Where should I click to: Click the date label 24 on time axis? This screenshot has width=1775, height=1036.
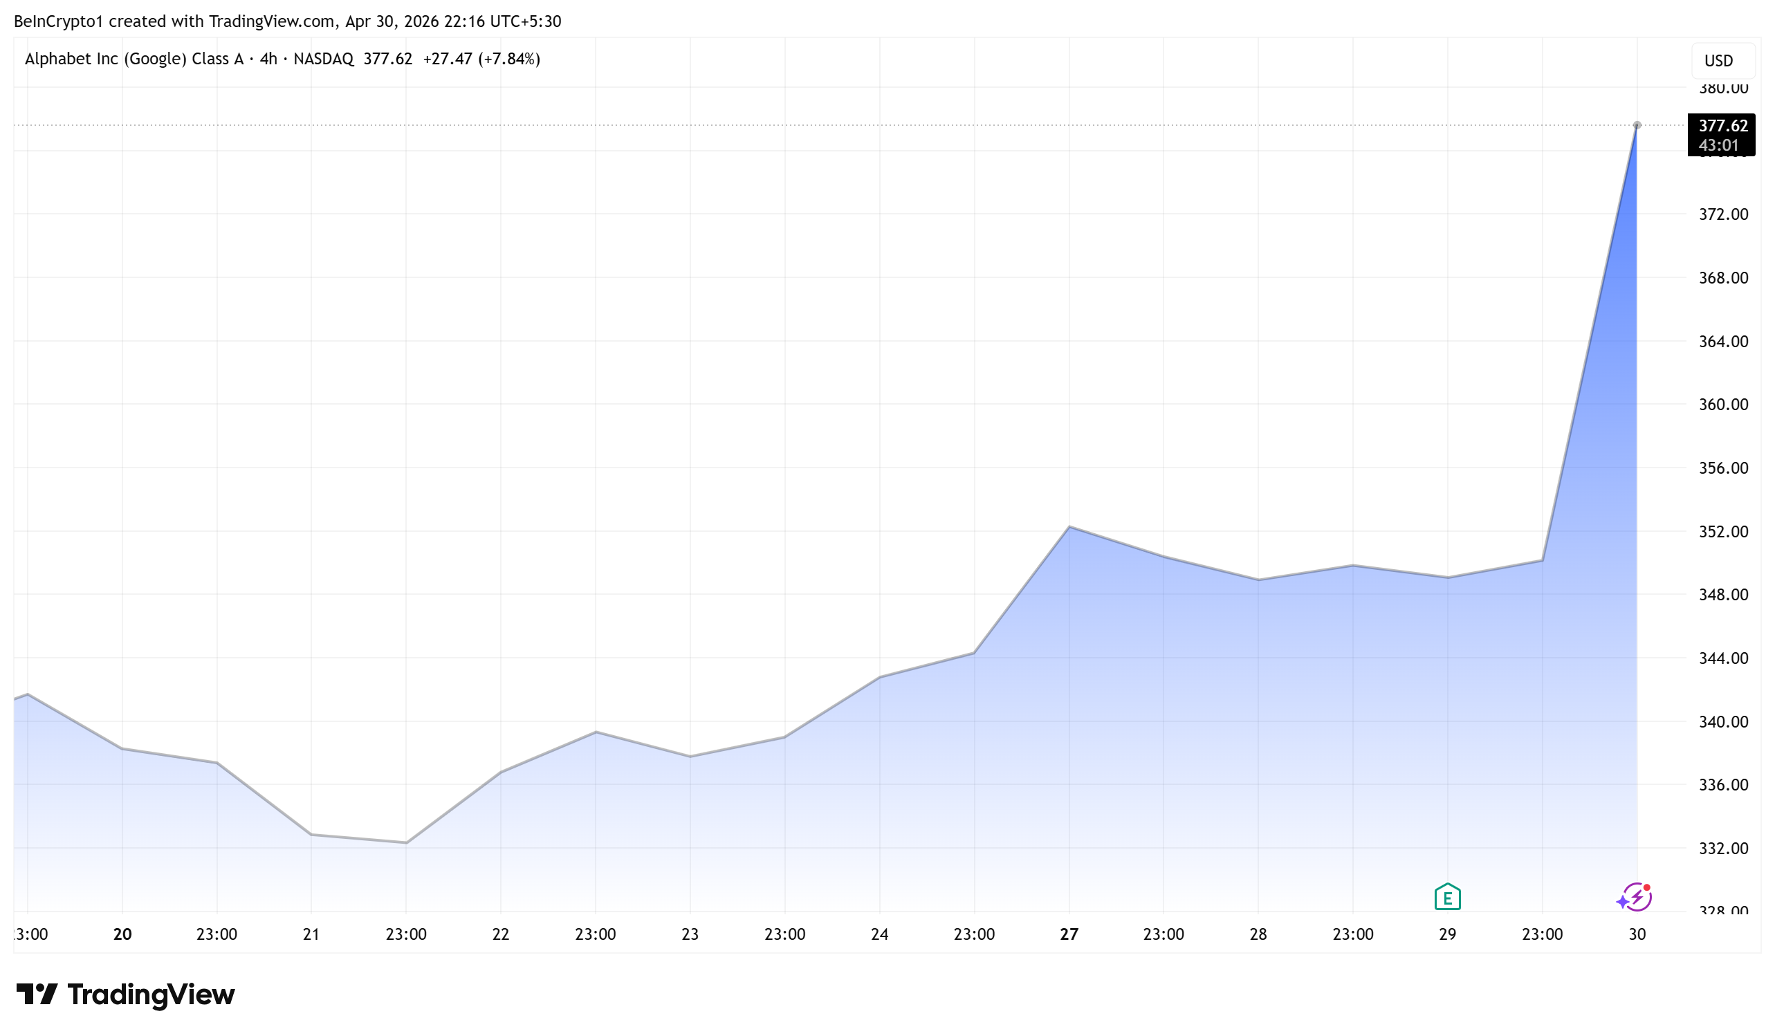click(880, 934)
